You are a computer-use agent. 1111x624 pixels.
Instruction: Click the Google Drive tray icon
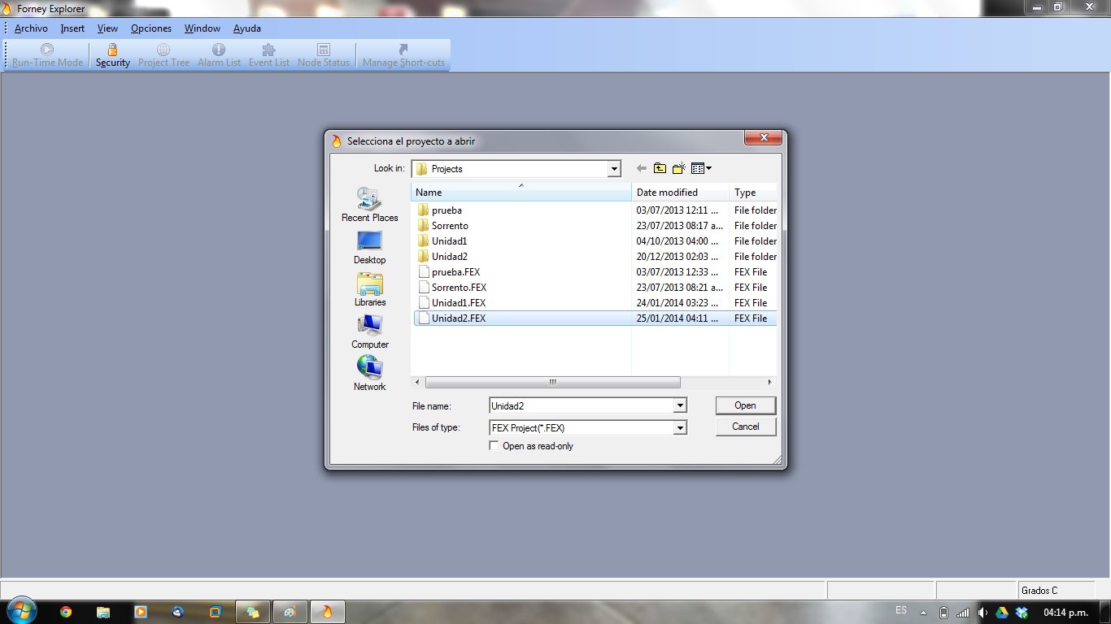pos(1002,613)
